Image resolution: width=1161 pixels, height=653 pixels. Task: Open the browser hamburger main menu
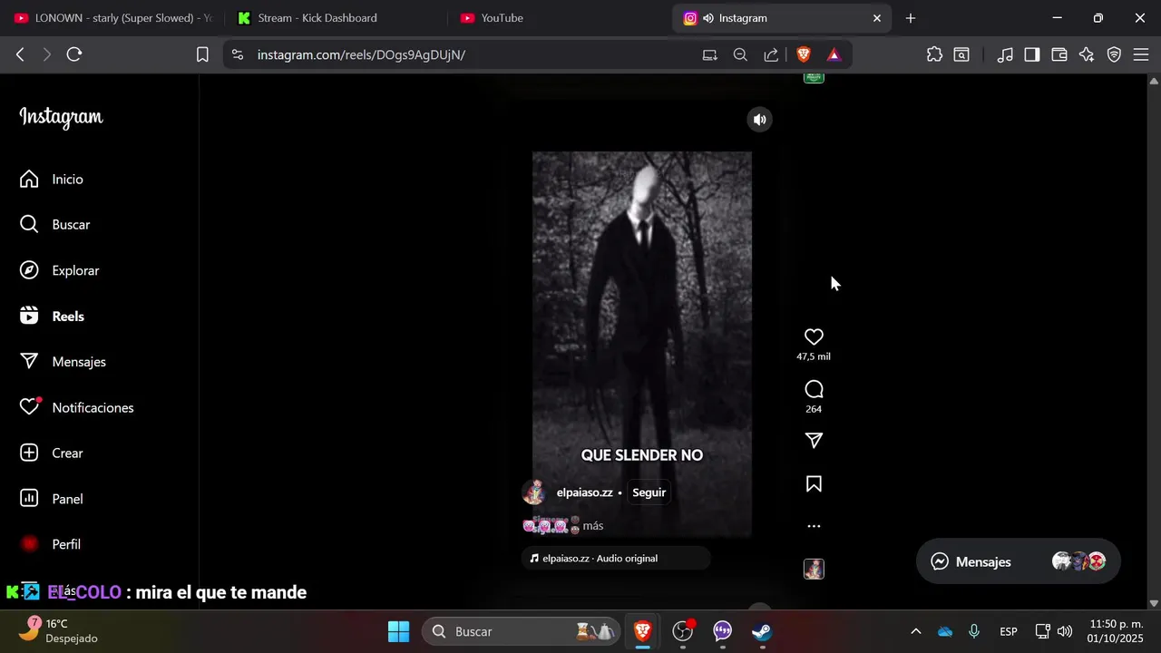(x=1140, y=54)
